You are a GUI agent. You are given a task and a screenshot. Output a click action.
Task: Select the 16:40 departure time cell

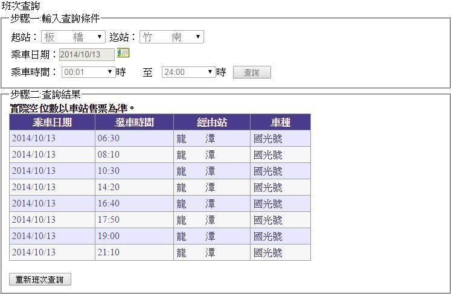click(109, 204)
